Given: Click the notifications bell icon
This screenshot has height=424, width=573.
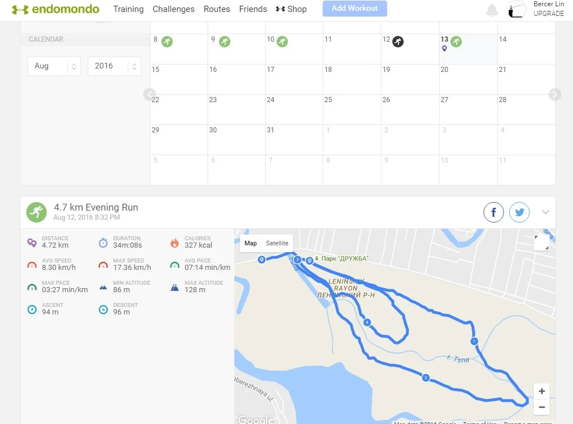Looking at the screenshot, I should pyautogui.click(x=491, y=10).
